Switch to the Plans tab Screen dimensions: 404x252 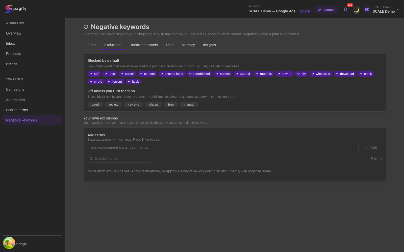(92, 45)
